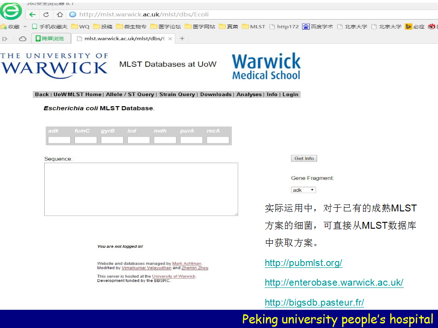438x328 pixels.
Task: Open the second 北京大学 bookmark
Action: coord(386,27)
